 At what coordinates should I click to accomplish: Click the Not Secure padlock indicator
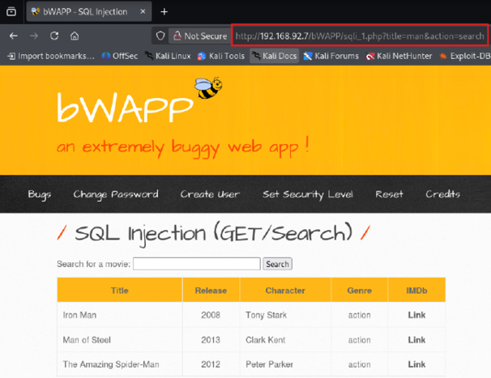tap(200, 36)
